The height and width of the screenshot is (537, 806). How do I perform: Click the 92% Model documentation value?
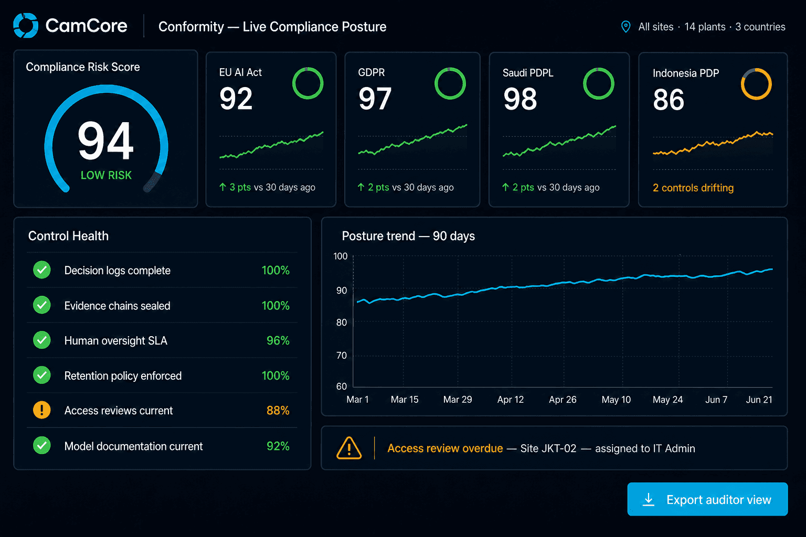pyautogui.click(x=278, y=446)
